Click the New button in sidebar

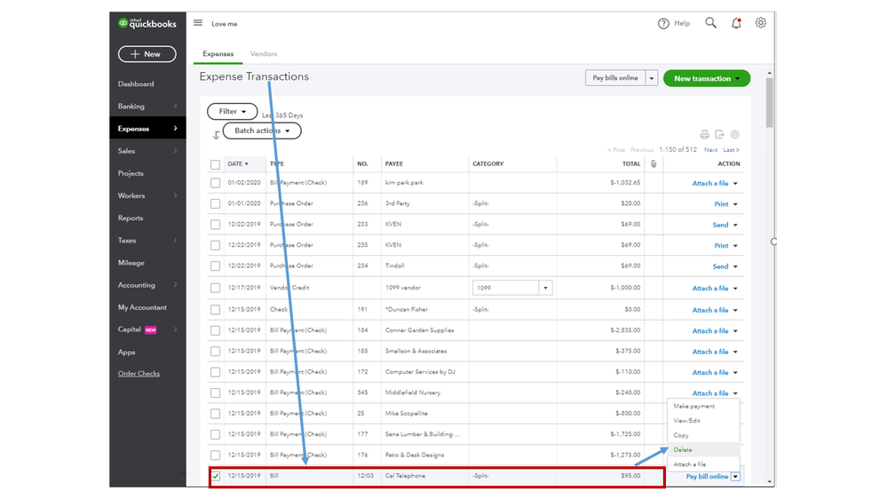coord(147,54)
